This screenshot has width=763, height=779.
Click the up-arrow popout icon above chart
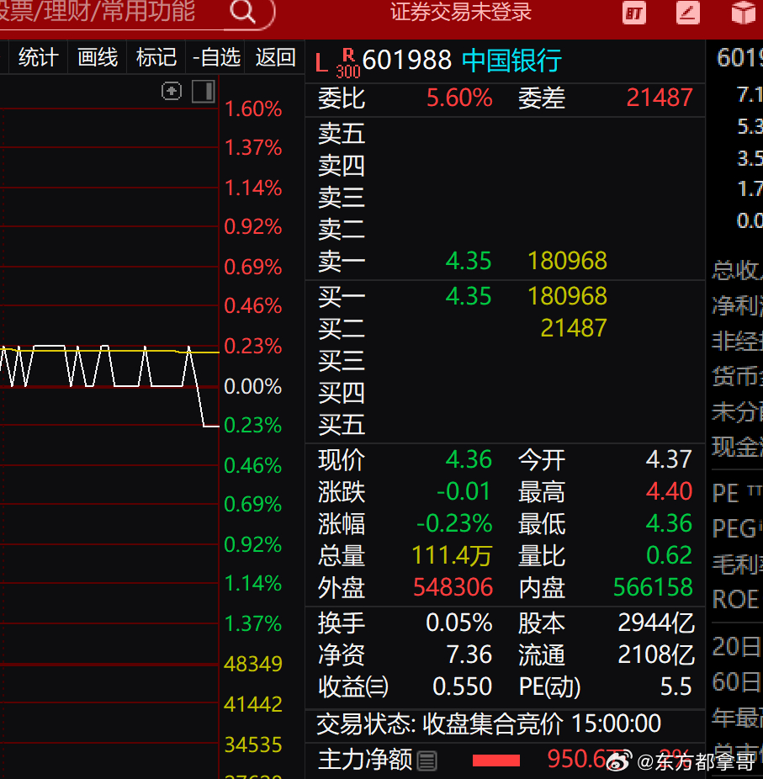(x=172, y=91)
